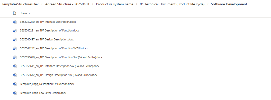Go to 01 Technical Document breadcrumb
Image resolution: width=271 pixels, height=100 pixels.
tap(172, 4)
